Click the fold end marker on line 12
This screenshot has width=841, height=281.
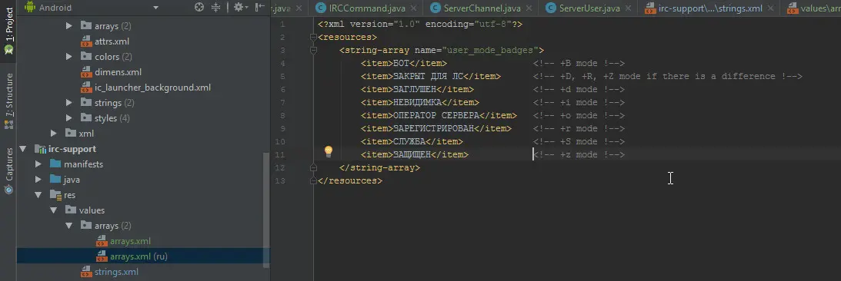313,167
